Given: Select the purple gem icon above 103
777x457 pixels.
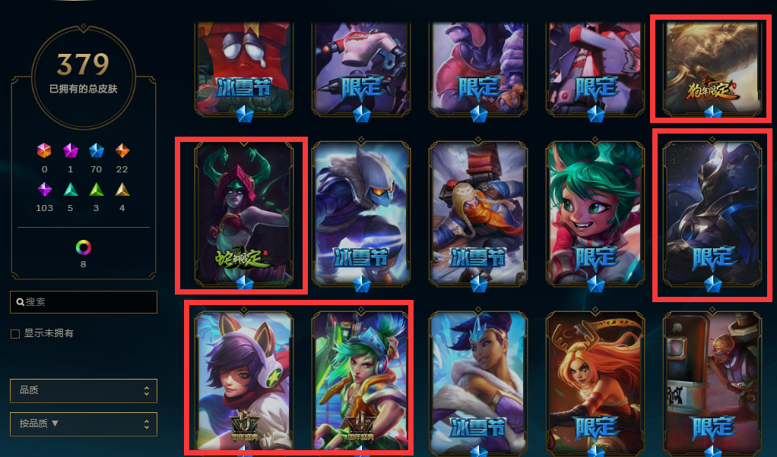Looking at the screenshot, I should click(x=45, y=190).
